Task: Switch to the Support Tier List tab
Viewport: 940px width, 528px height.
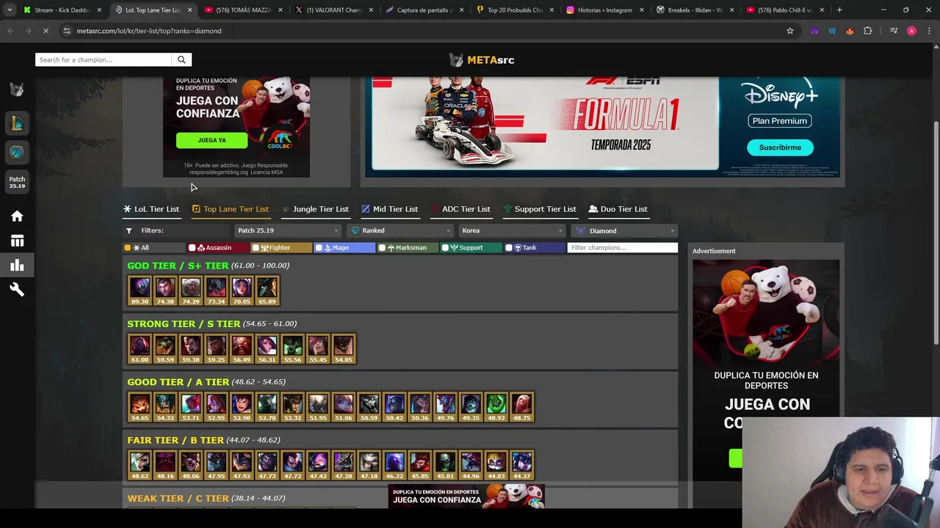Action: tap(540, 209)
